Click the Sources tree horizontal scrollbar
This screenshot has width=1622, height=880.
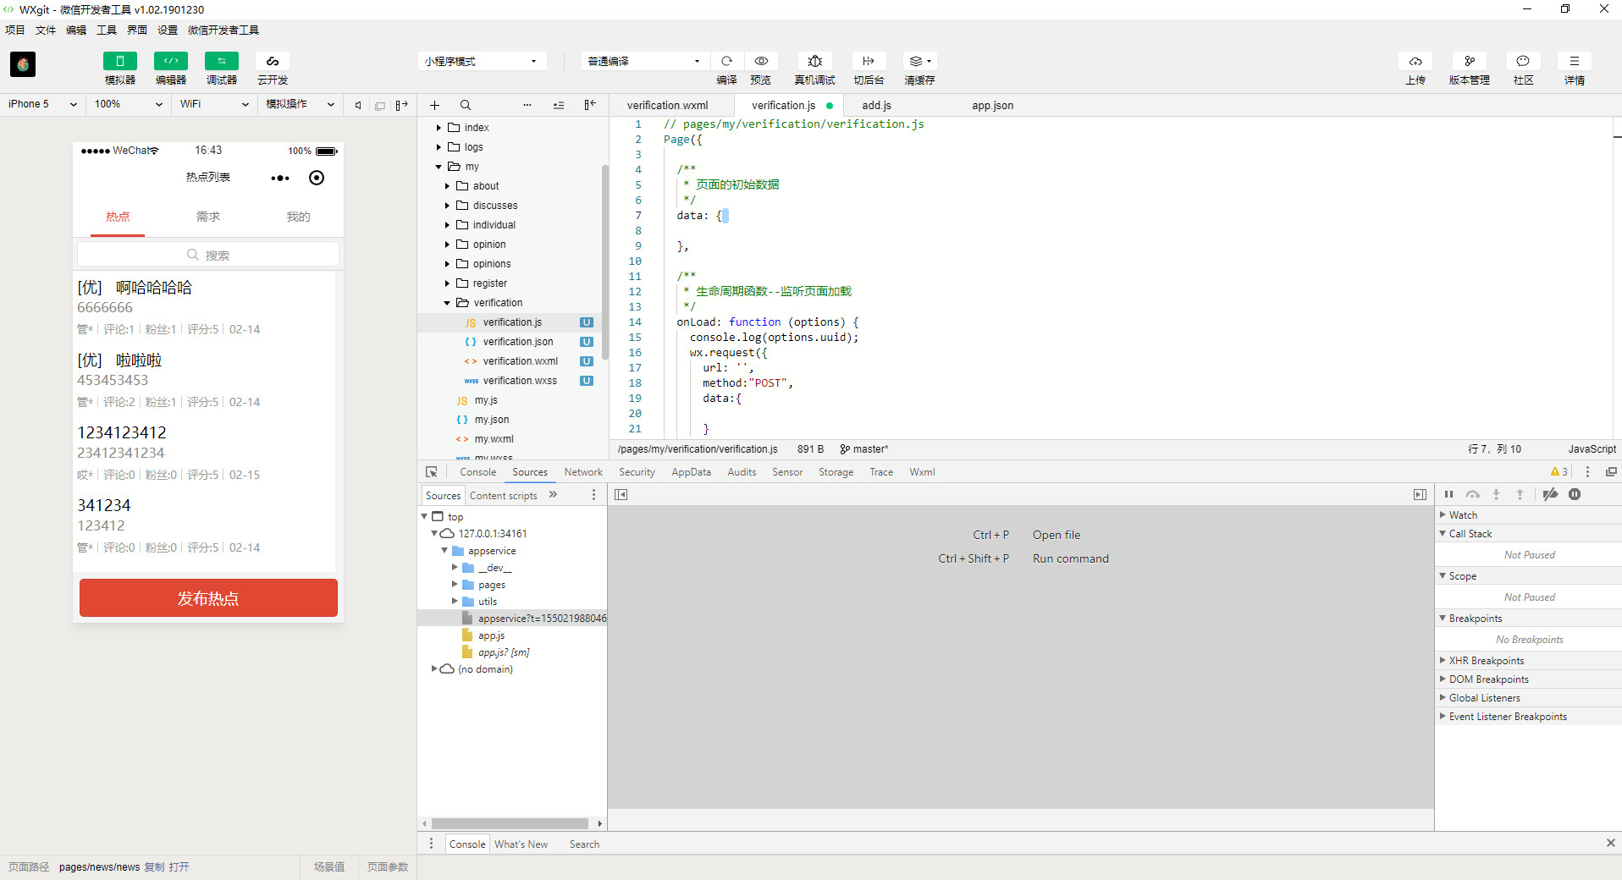pyautogui.click(x=510, y=823)
